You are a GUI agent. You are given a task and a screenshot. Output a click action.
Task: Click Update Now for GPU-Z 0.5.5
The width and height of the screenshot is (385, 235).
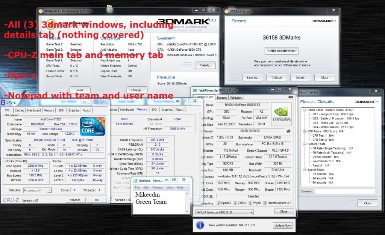point(282,226)
